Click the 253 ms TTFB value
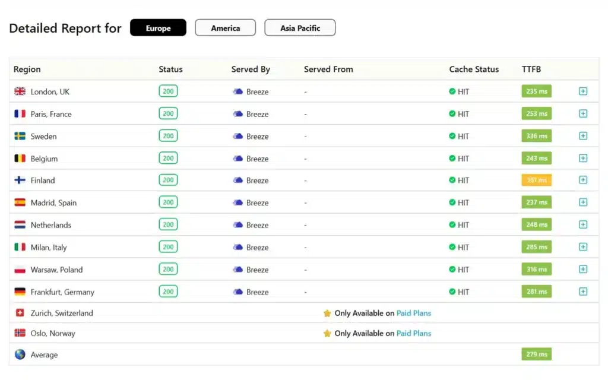The height and width of the screenshot is (380, 608). tap(537, 113)
